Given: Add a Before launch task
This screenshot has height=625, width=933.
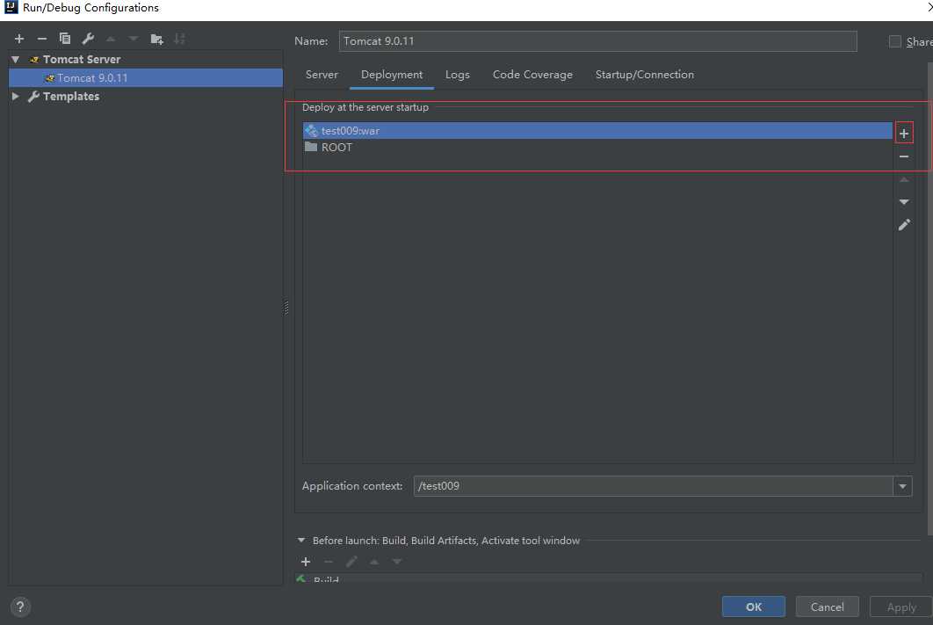Looking at the screenshot, I should [x=305, y=562].
